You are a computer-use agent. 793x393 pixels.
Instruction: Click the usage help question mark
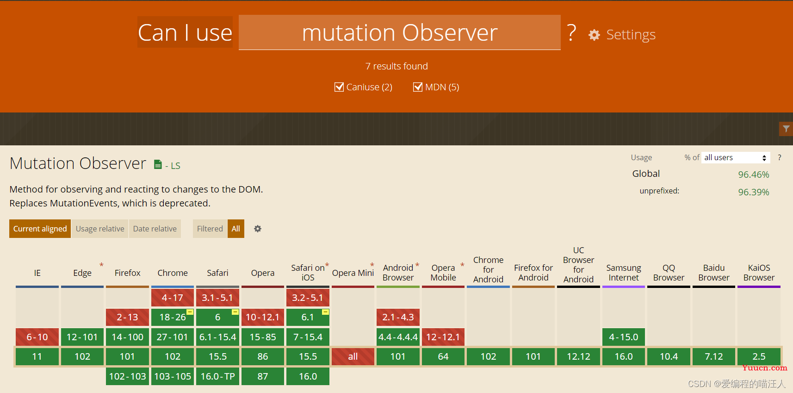tap(780, 157)
